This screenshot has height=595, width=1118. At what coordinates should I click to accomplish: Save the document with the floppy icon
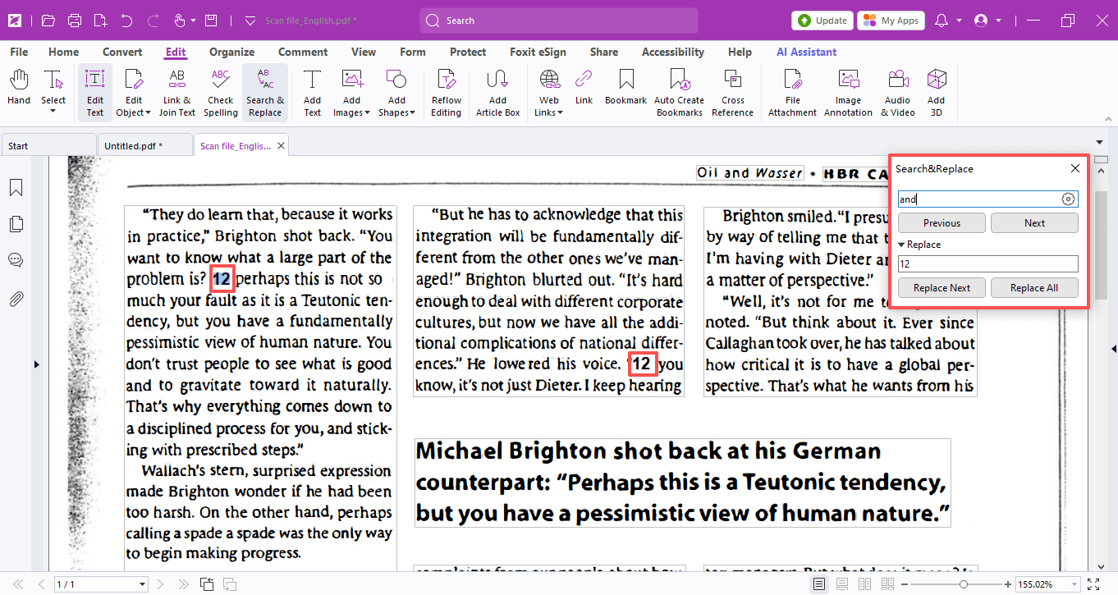211,21
